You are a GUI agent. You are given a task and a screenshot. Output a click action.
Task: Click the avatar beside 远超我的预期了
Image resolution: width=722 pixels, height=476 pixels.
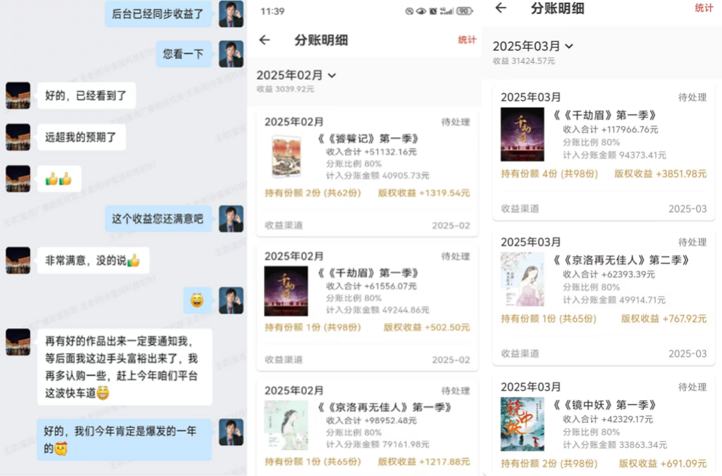[18, 137]
